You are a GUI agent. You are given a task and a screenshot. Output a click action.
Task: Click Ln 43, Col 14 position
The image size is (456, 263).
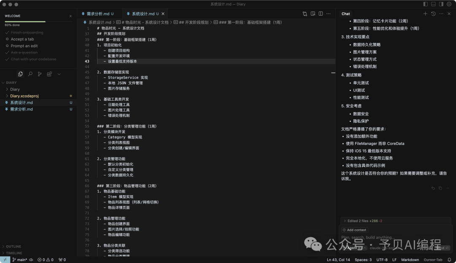pyautogui.click(x=338, y=260)
